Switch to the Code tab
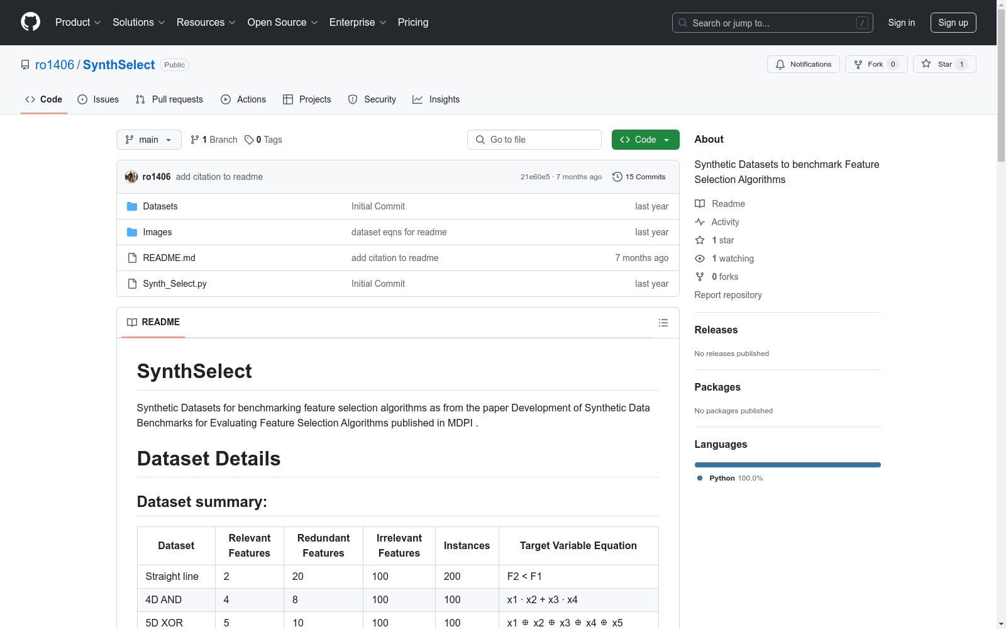The height and width of the screenshot is (629, 1006). 44,99
